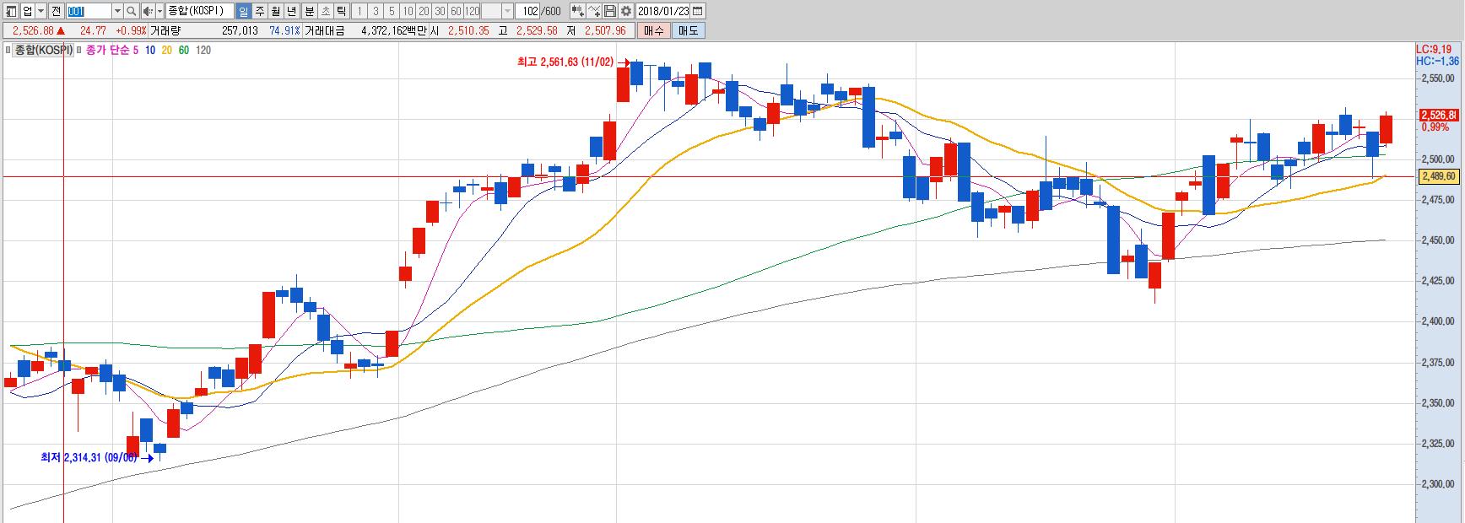The width and height of the screenshot is (1465, 523).
Task: Select the 월 (monthly) period tab
Action: (x=276, y=11)
